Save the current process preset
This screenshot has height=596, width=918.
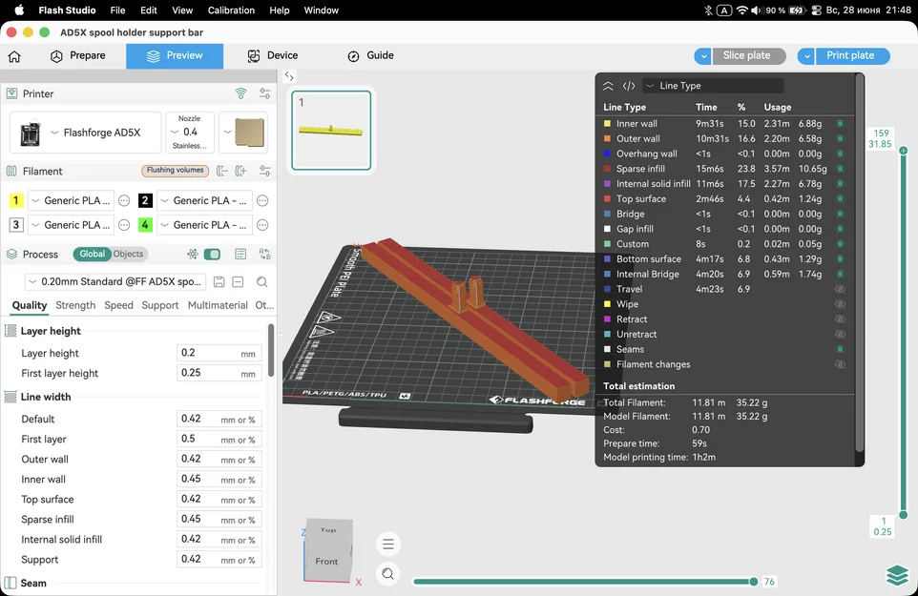click(x=219, y=282)
